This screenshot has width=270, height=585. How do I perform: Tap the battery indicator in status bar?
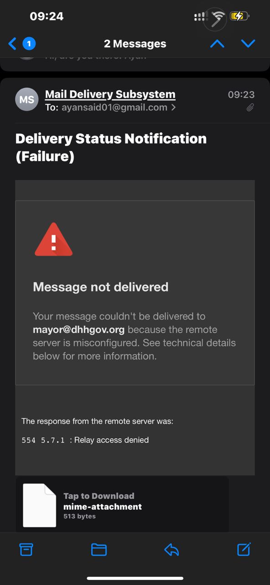coord(239,16)
